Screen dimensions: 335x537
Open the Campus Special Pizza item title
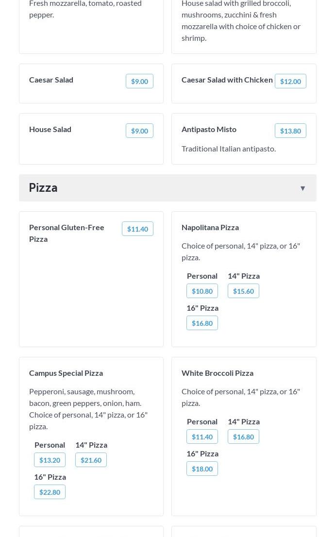[x=66, y=373]
